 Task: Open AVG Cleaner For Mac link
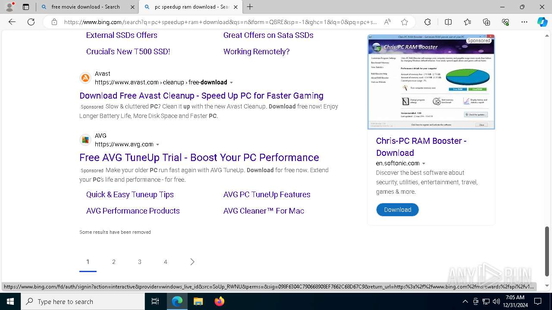tap(263, 211)
